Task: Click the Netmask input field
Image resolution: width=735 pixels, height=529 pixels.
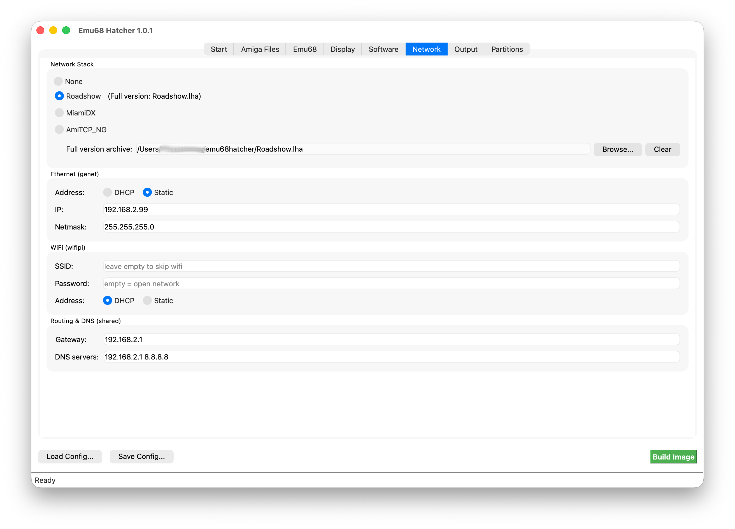Action: tap(391, 227)
